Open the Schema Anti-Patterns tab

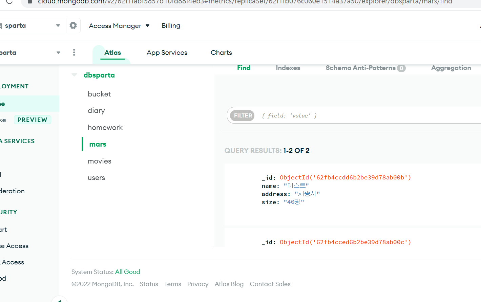coord(365,68)
